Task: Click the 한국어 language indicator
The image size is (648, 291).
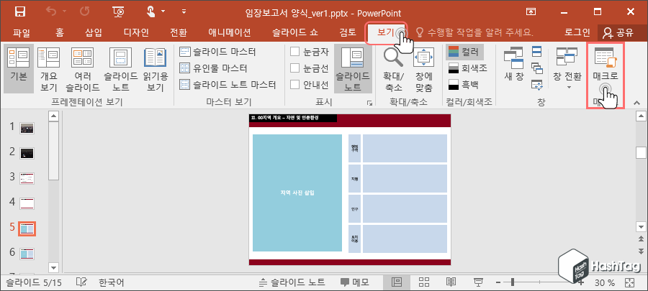Action: click(x=111, y=283)
